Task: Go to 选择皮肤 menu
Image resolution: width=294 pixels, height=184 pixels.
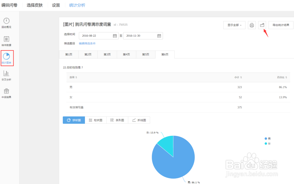Action: [35, 5]
